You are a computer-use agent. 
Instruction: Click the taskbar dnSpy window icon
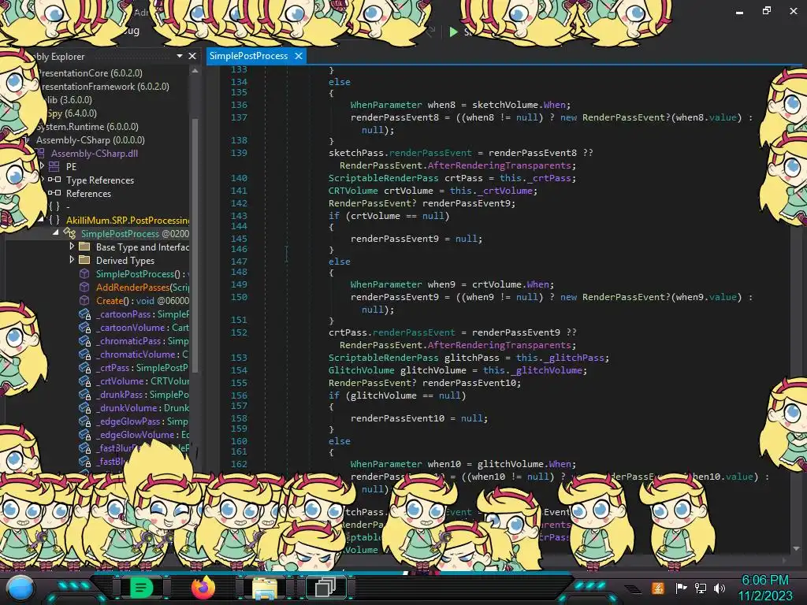[325, 587]
